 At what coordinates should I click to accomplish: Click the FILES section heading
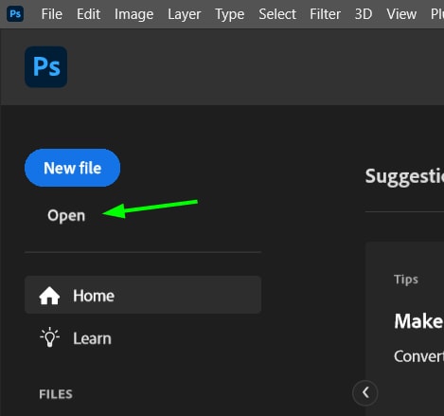(56, 394)
